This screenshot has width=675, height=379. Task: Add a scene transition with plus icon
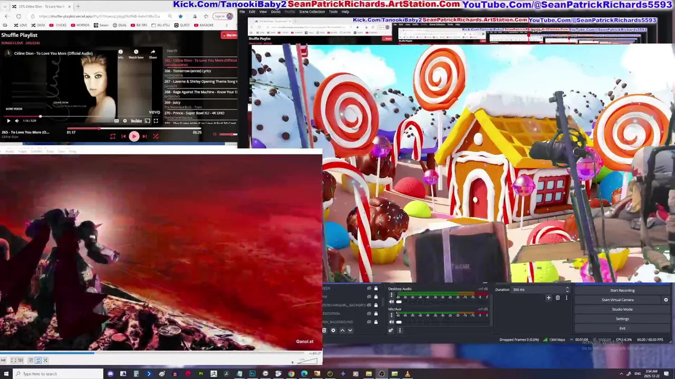point(548,298)
